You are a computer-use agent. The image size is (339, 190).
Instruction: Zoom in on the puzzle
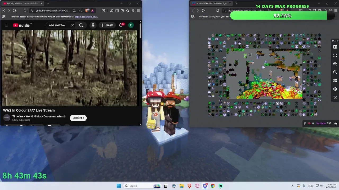coord(335,64)
